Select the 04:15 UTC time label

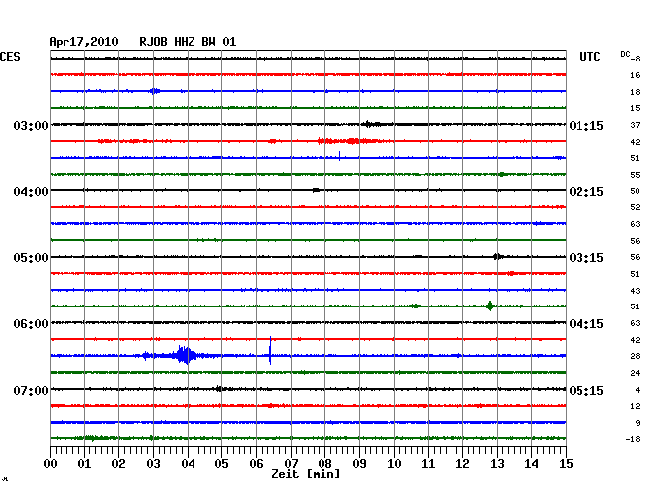pyautogui.click(x=586, y=324)
